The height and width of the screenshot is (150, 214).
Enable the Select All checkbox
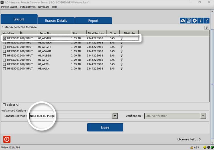(x=4, y=105)
